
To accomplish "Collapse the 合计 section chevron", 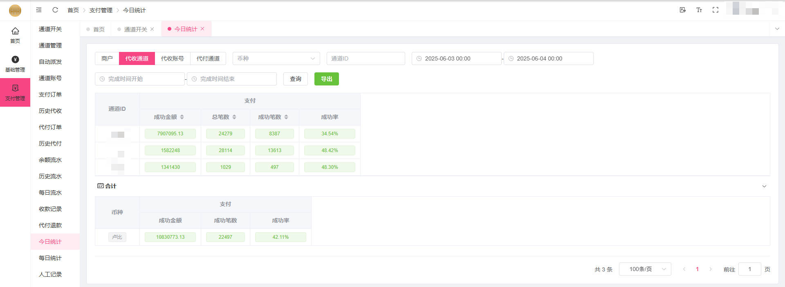I will [x=764, y=186].
